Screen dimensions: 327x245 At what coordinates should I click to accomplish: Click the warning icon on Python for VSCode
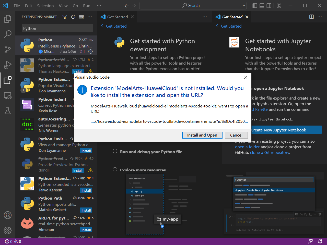click(90, 71)
